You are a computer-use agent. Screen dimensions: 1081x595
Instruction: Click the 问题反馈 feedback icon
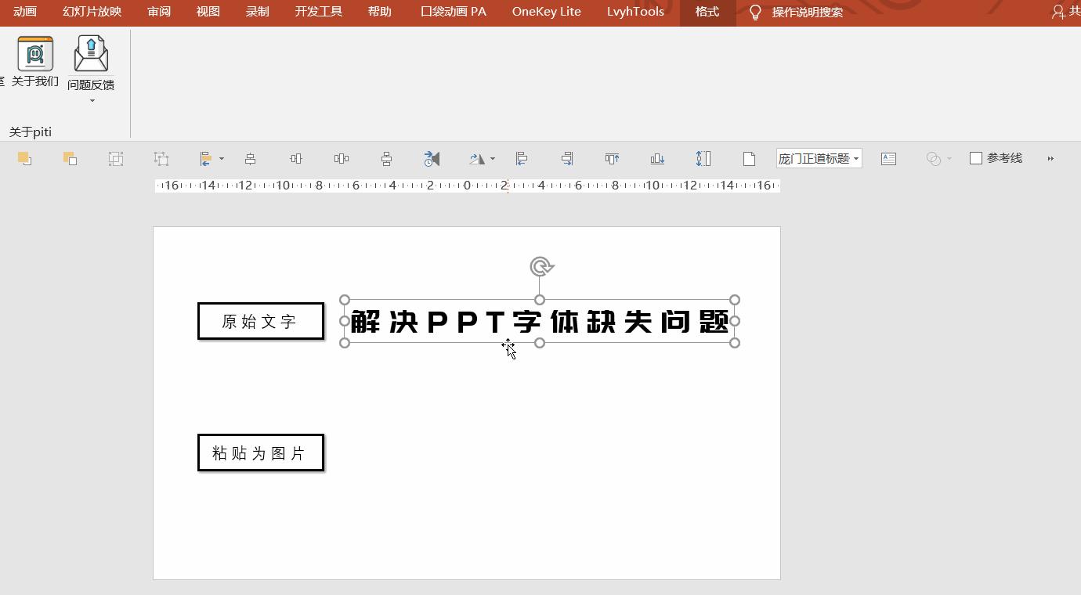click(x=90, y=53)
